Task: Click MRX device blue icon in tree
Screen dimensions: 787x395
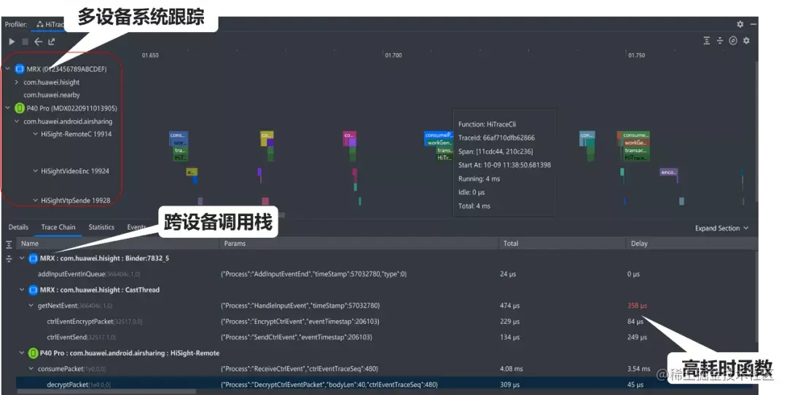Action: click(x=20, y=68)
